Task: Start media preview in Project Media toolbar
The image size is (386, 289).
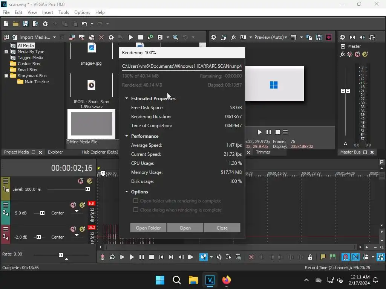Action: coord(131,37)
